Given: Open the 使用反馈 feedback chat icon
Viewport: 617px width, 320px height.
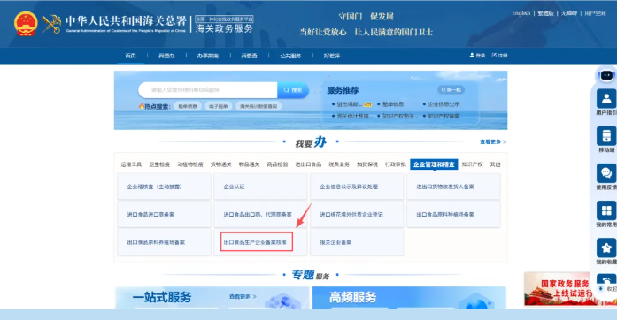Looking at the screenshot, I should click(606, 173).
